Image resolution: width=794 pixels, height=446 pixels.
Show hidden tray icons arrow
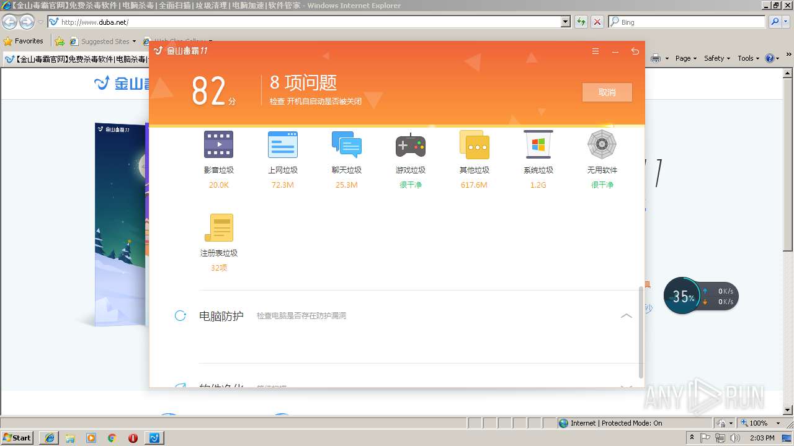pos(692,438)
